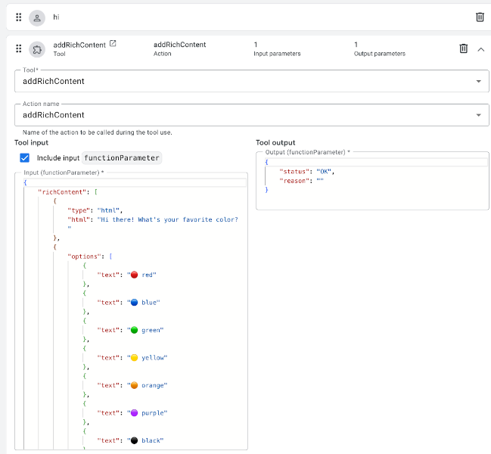Click the "status": "OK" line in the output
The width and height of the screenshot is (491, 454).
[306, 171]
